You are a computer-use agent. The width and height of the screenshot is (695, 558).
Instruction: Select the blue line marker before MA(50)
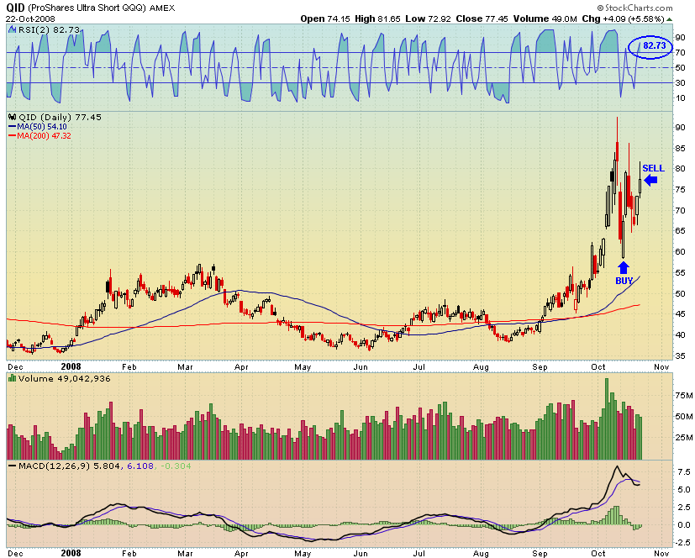tap(13, 127)
